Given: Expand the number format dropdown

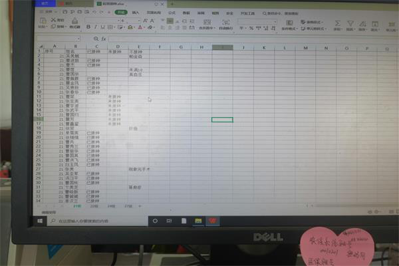Looking at the screenshot, I should tap(276, 21).
